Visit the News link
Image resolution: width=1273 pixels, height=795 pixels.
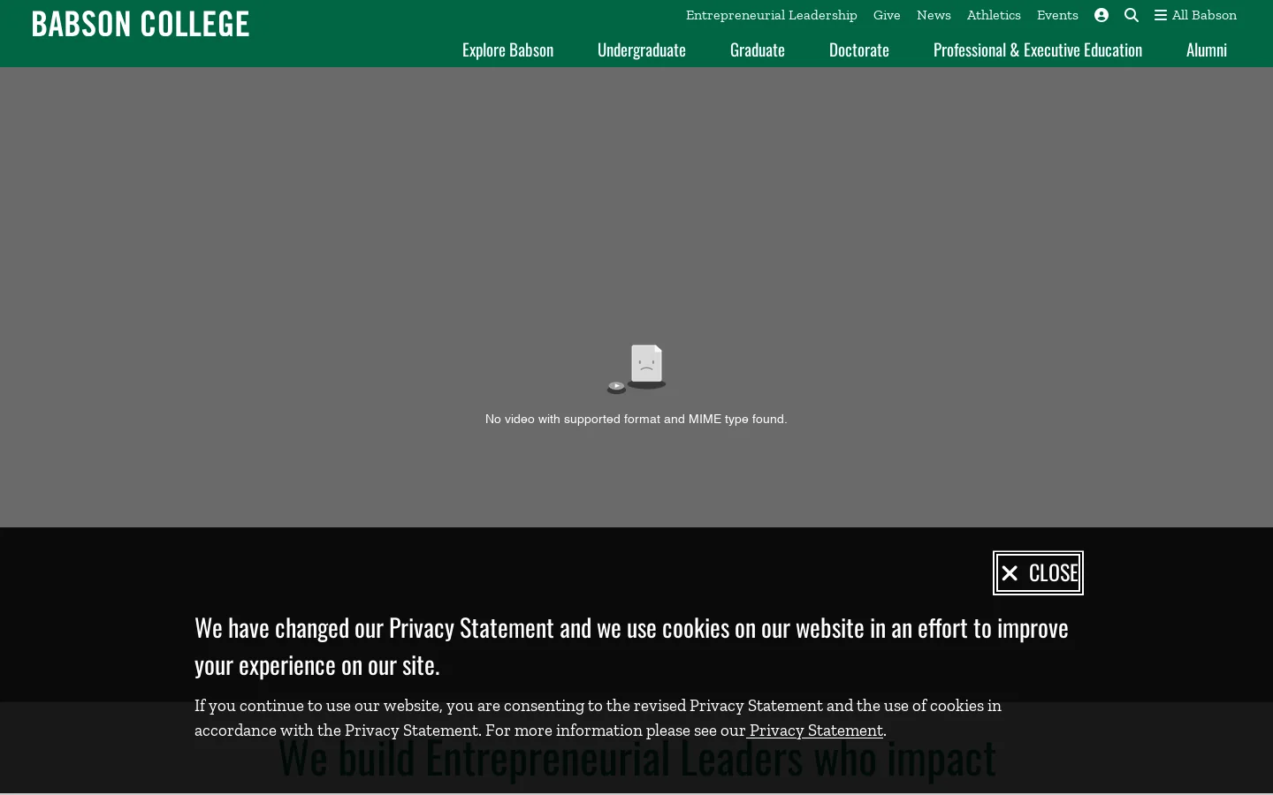point(934,15)
